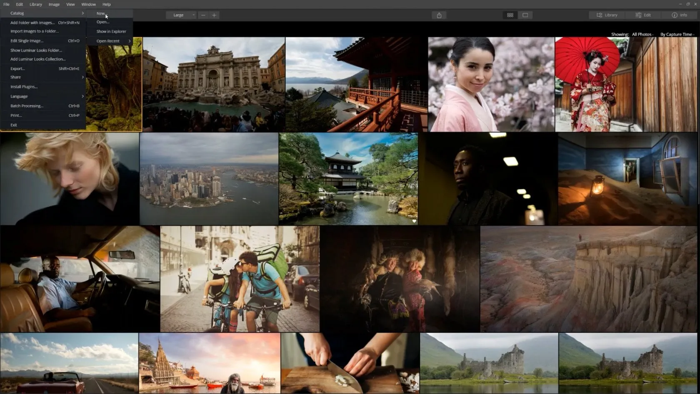Click the share/export icon in toolbar
Viewport: 700px width, 394px height.
tap(439, 15)
